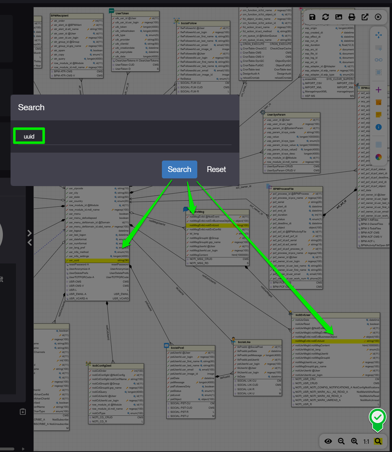Click the purple plus add icon
The image size is (392, 452).
(x=379, y=90)
